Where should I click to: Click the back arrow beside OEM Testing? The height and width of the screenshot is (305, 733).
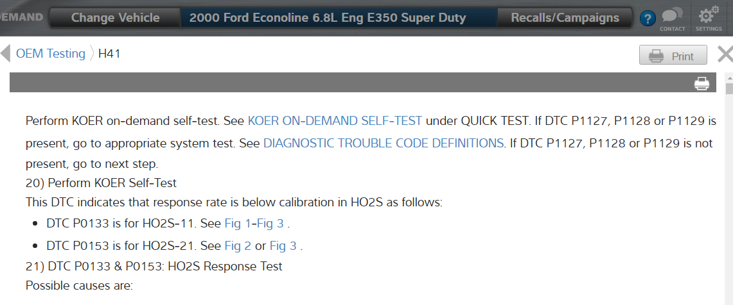click(5, 53)
